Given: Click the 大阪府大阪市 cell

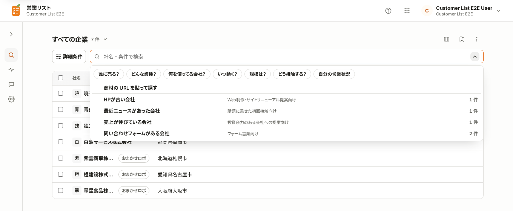Looking at the screenshot, I should (172, 191).
